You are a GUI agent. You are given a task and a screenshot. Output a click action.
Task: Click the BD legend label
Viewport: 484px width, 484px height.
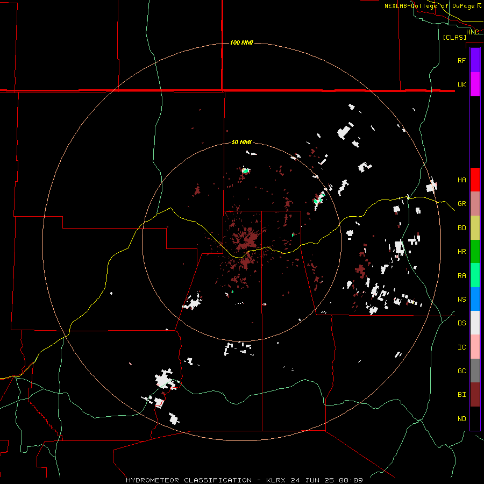tap(462, 228)
